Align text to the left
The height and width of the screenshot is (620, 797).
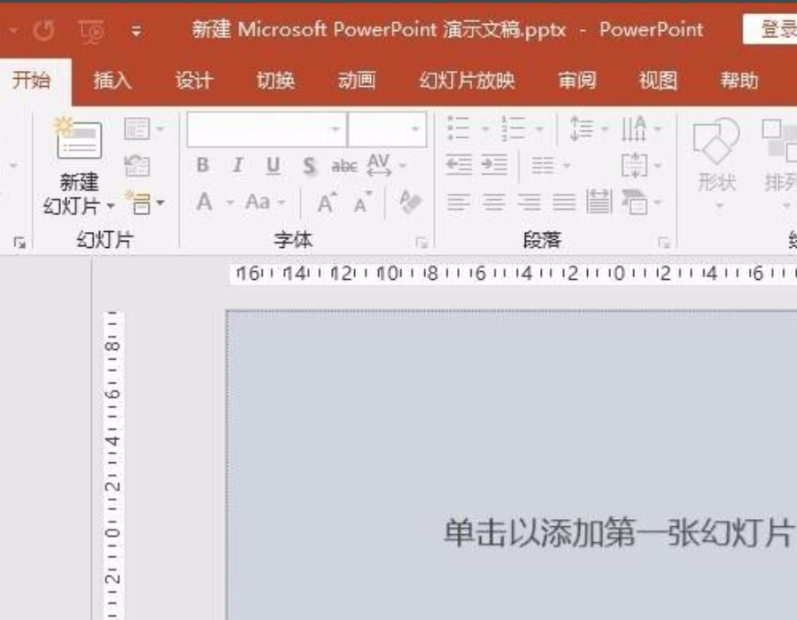click(458, 202)
